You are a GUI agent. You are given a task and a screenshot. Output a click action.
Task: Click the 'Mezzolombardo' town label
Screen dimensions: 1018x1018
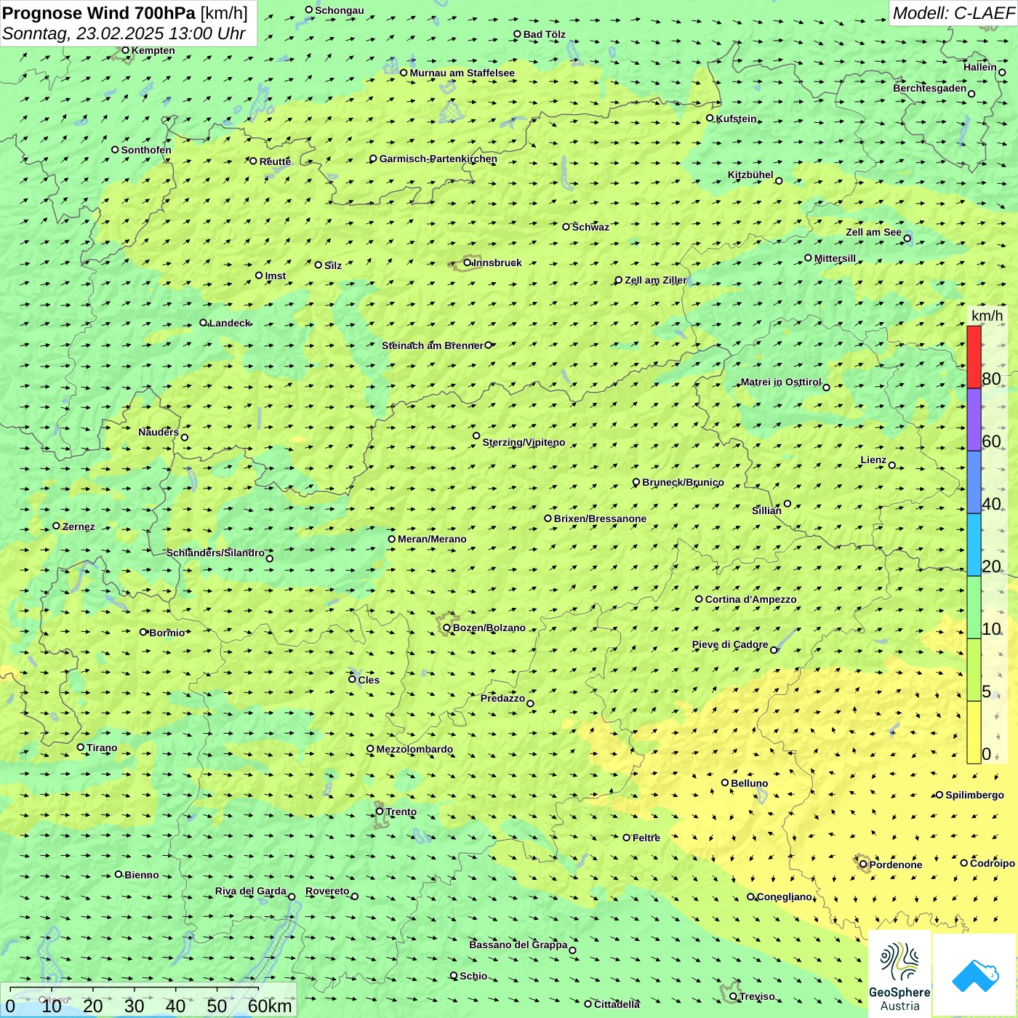point(414,749)
